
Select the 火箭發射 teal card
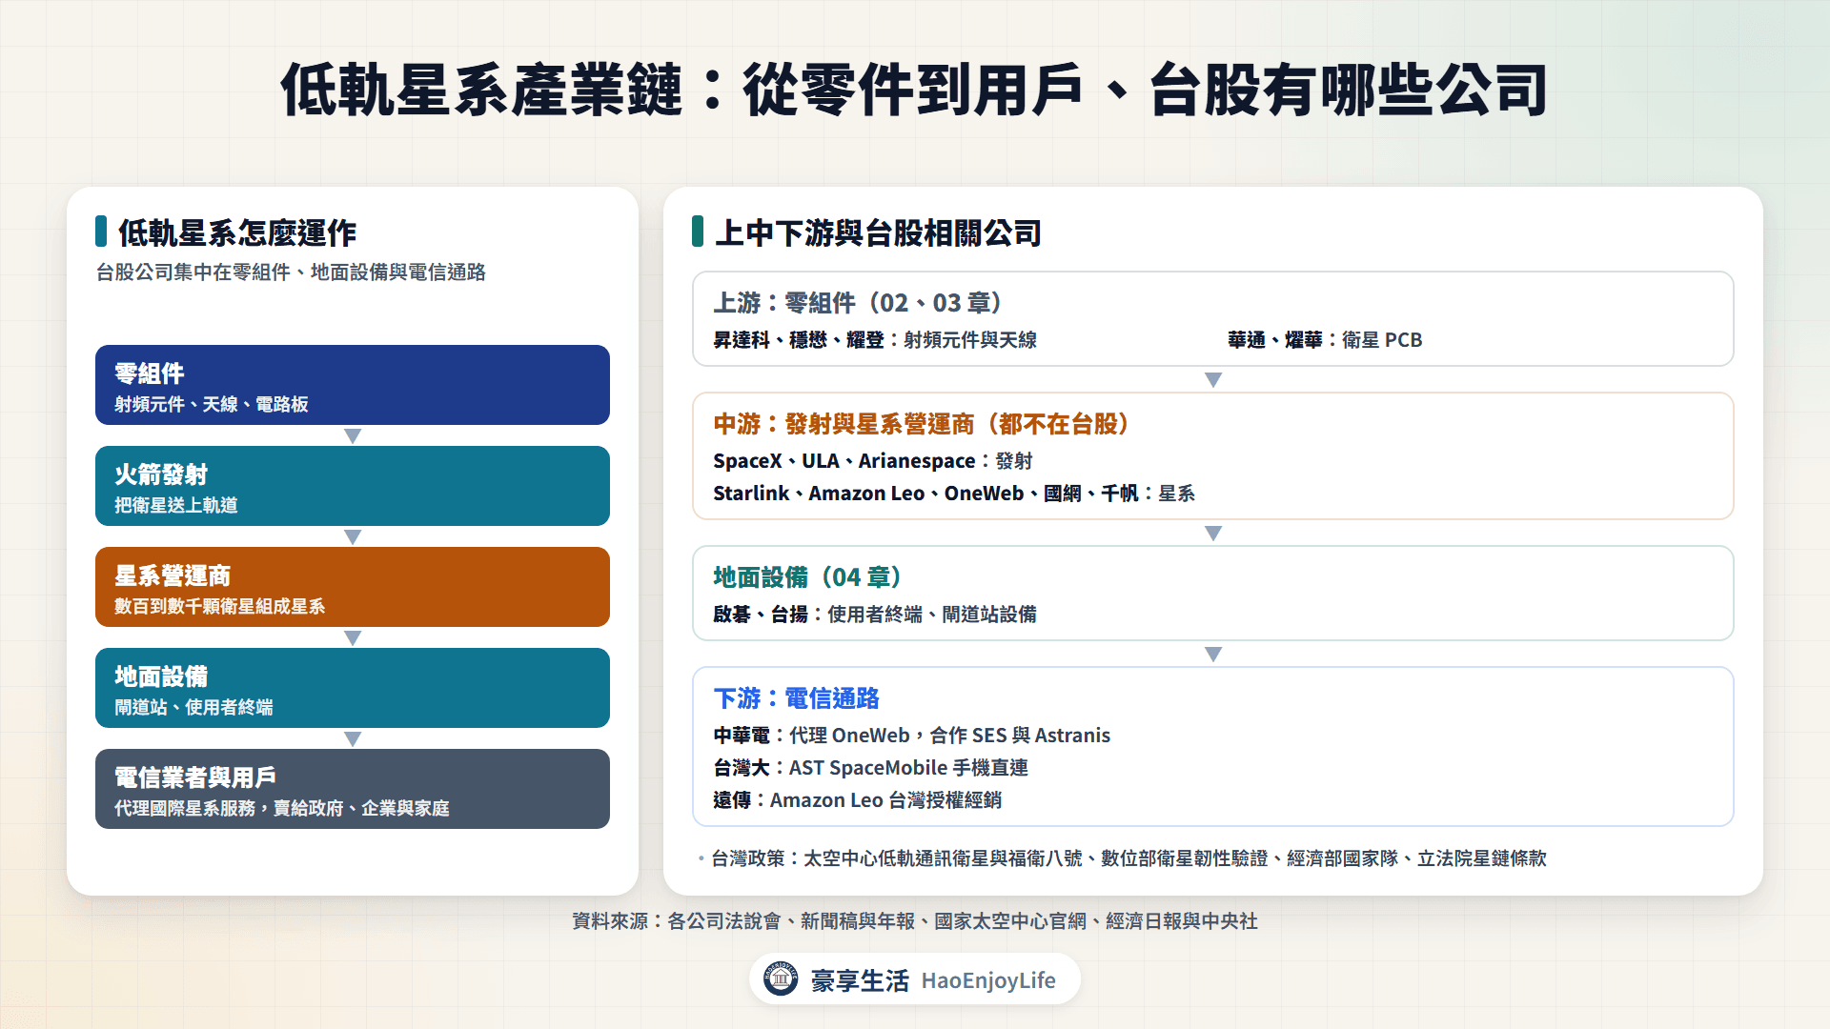353,486
